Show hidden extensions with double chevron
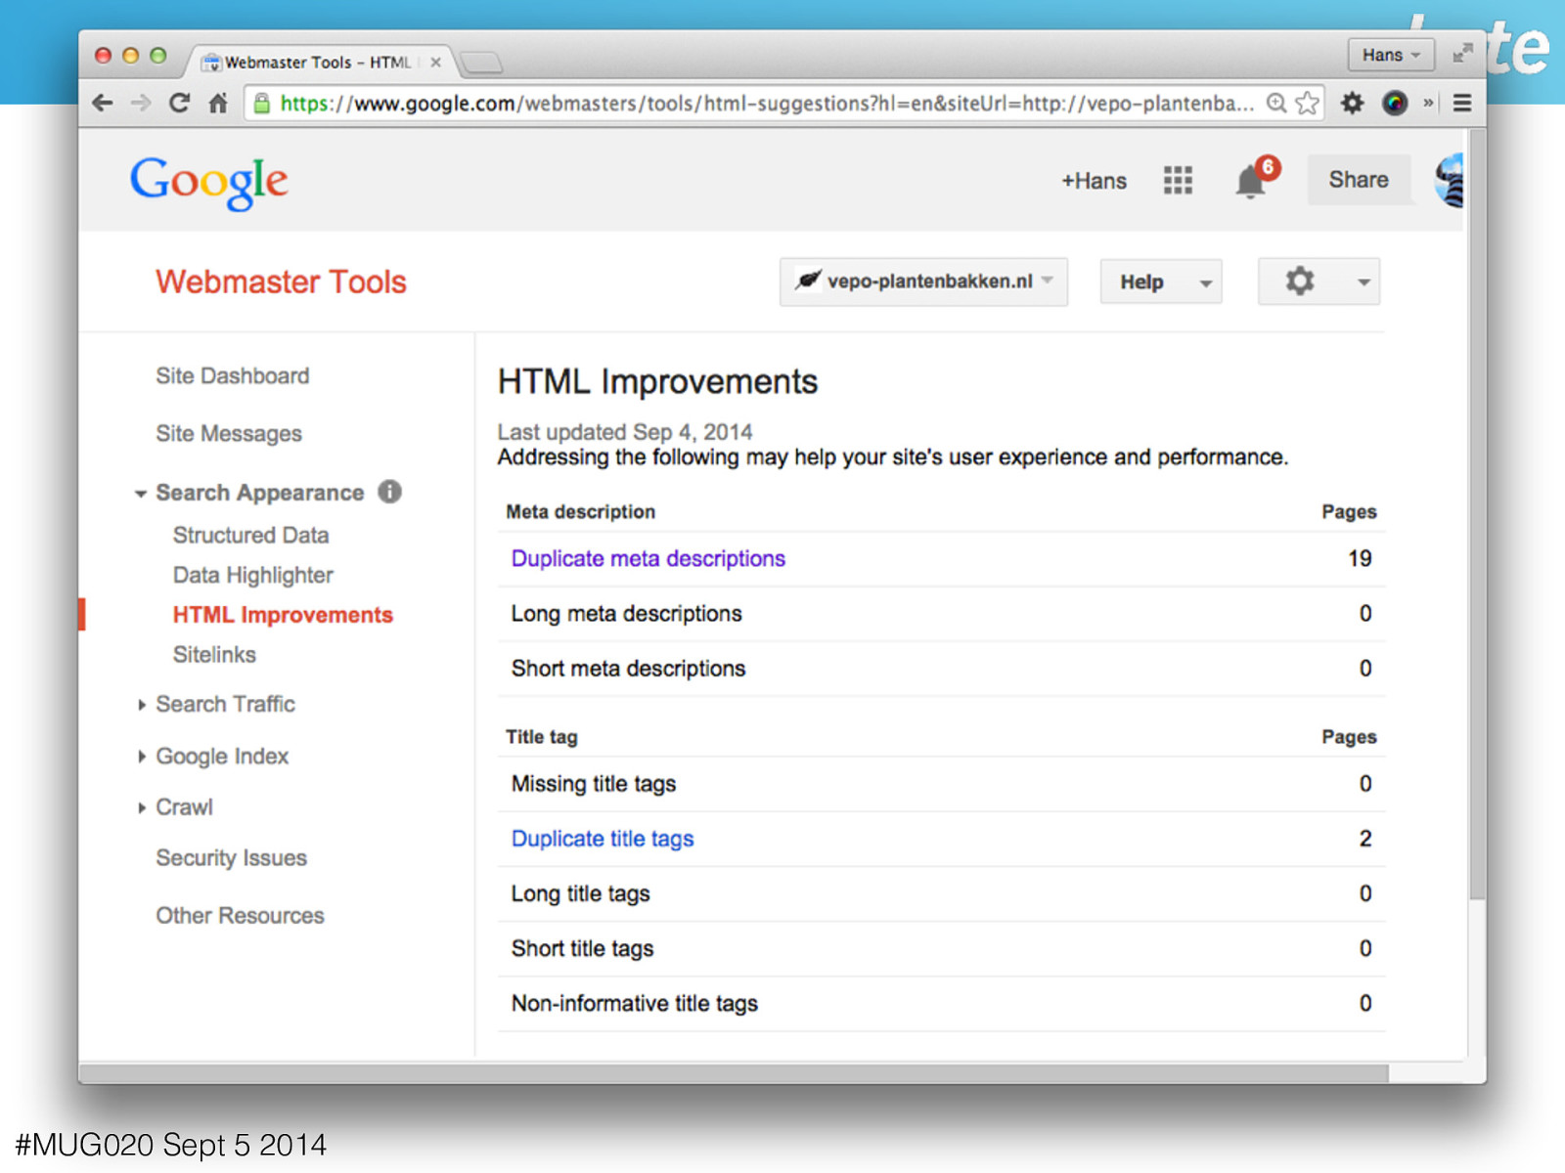This screenshot has width=1565, height=1173. point(1428,103)
